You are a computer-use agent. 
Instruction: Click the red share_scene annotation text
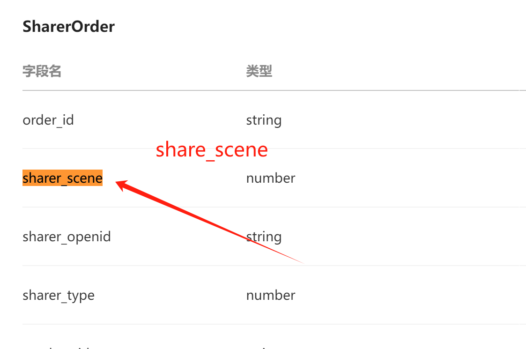click(212, 149)
